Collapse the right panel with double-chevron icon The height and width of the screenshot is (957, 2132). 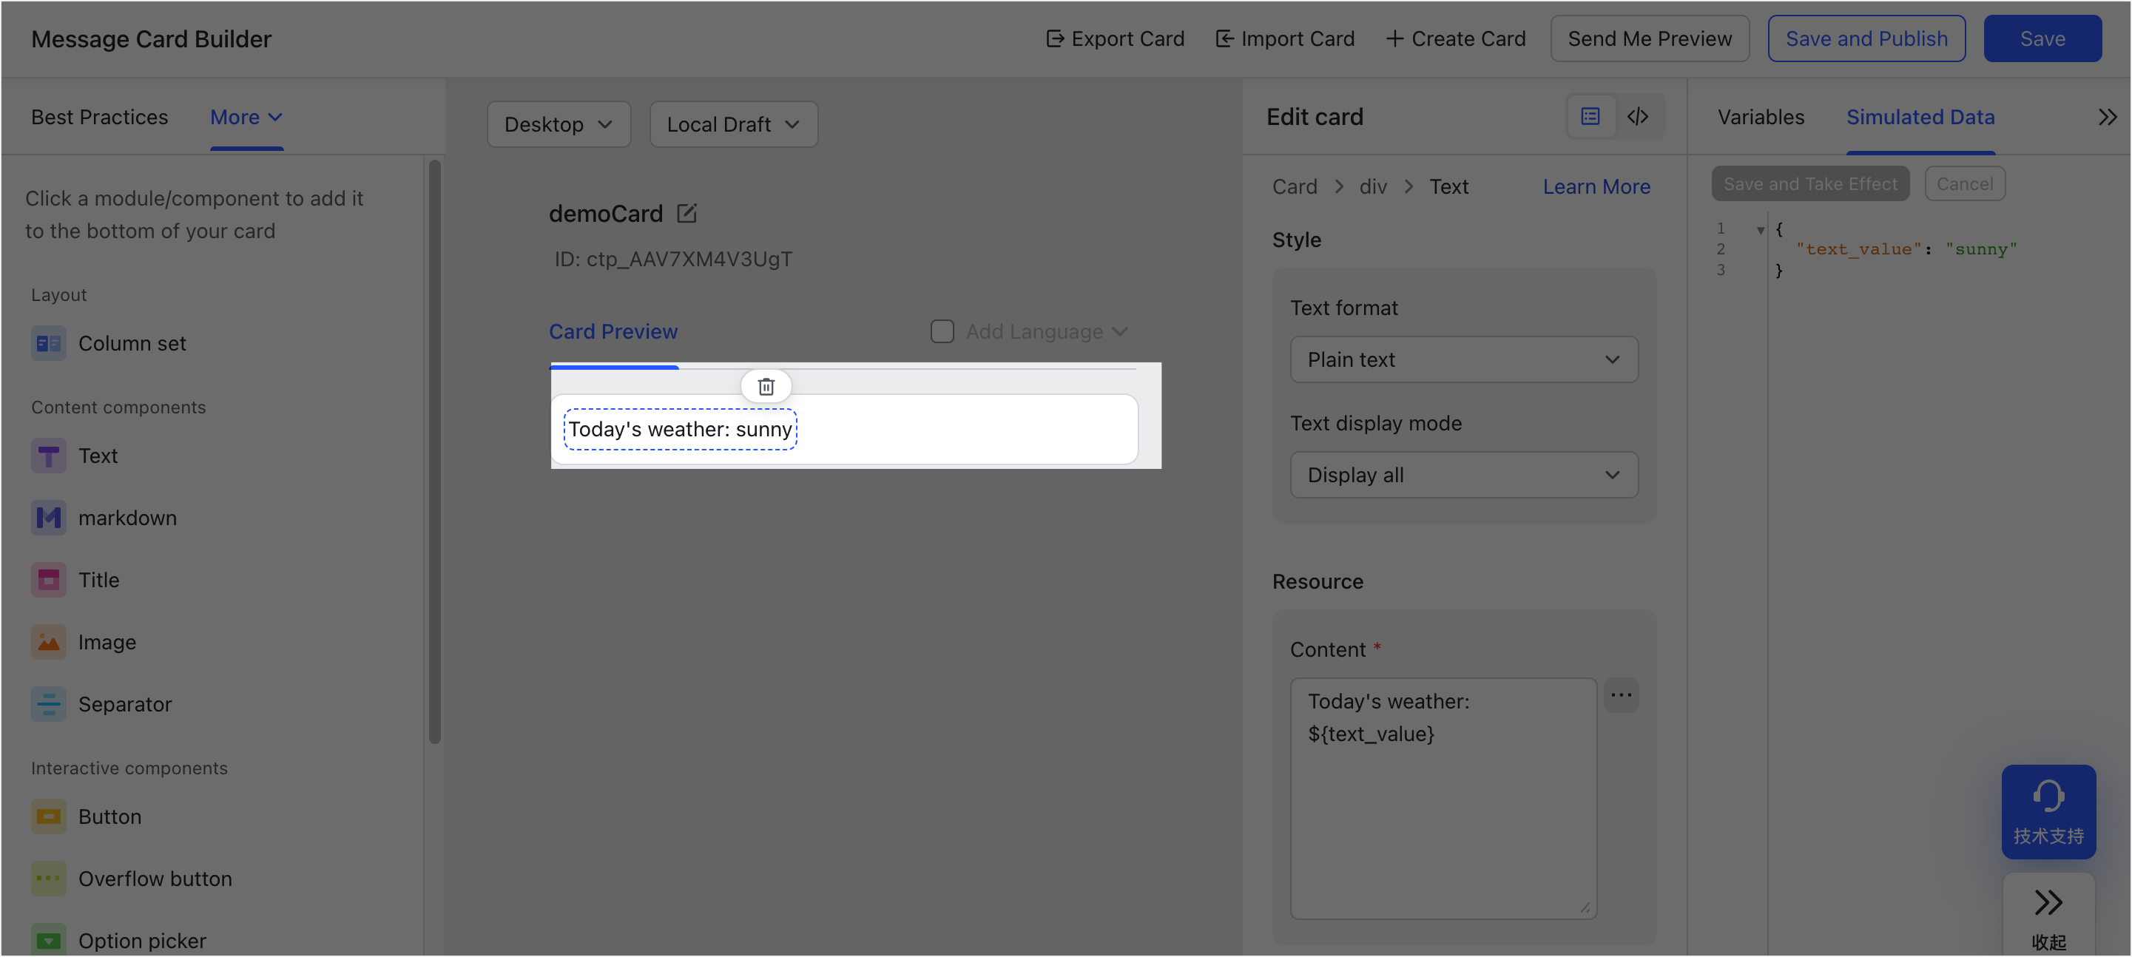coord(2106,117)
